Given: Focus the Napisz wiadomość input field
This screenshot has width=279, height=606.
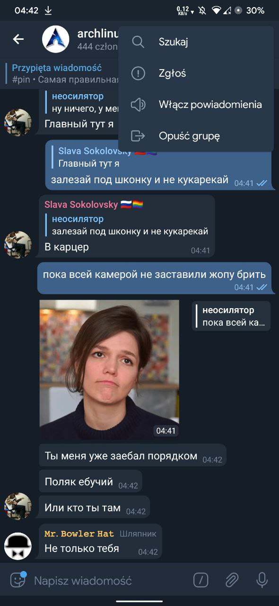Looking at the screenshot, I should (109, 580).
